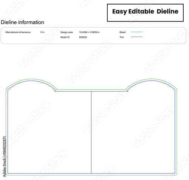The height and width of the screenshot is (180, 189).
Task: Select the model ID value "609530"
Action: 83,37
